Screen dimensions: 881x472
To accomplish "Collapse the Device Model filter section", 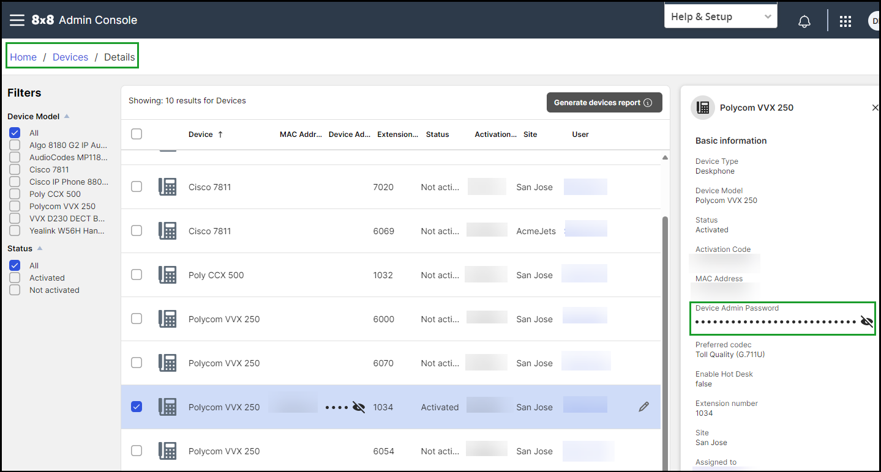I will pos(67,116).
